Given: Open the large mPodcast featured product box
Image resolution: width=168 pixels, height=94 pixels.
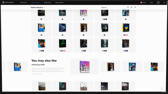Looking at the screenshot, I should 85,67.
